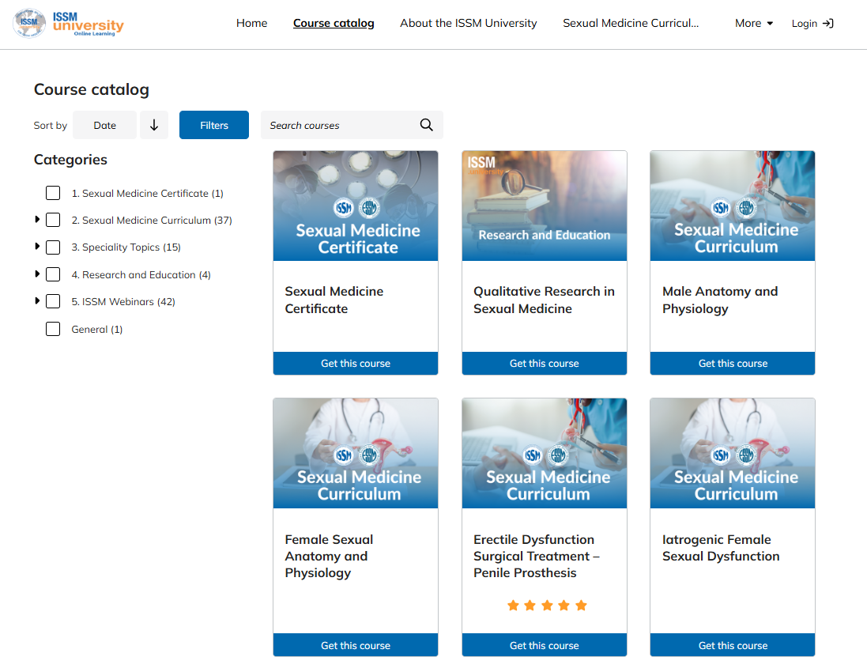Open the More navigation dropdown
This screenshot has width=867, height=672.
(754, 23)
